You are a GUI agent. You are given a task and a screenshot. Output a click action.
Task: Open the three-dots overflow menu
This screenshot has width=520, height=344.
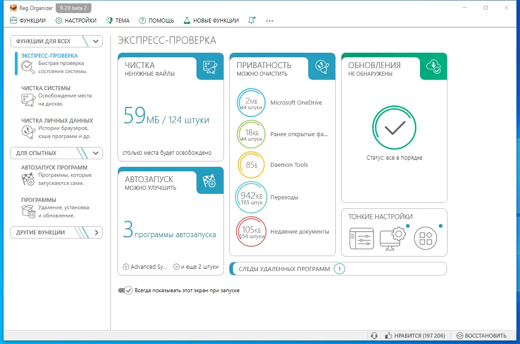pyautogui.click(x=269, y=21)
